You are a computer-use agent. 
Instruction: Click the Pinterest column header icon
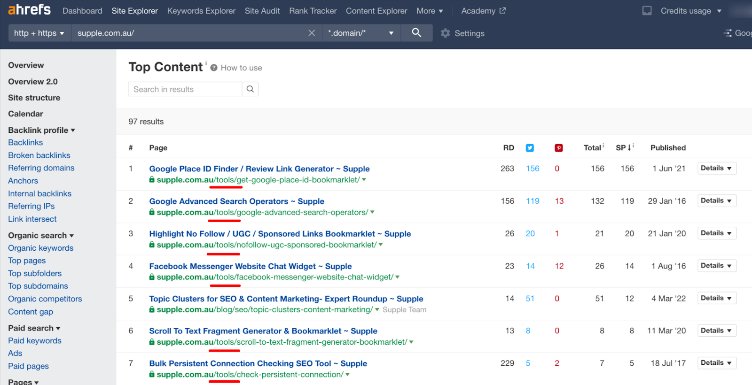(559, 148)
